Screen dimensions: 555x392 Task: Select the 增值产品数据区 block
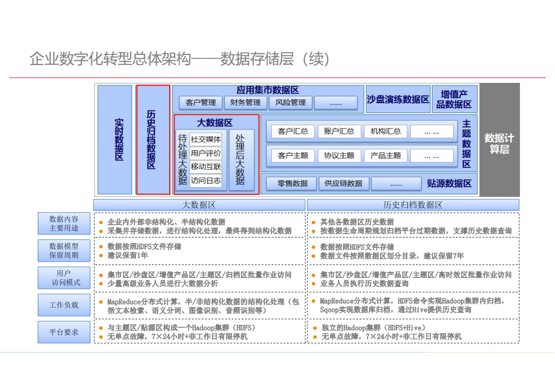click(x=455, y=99)
